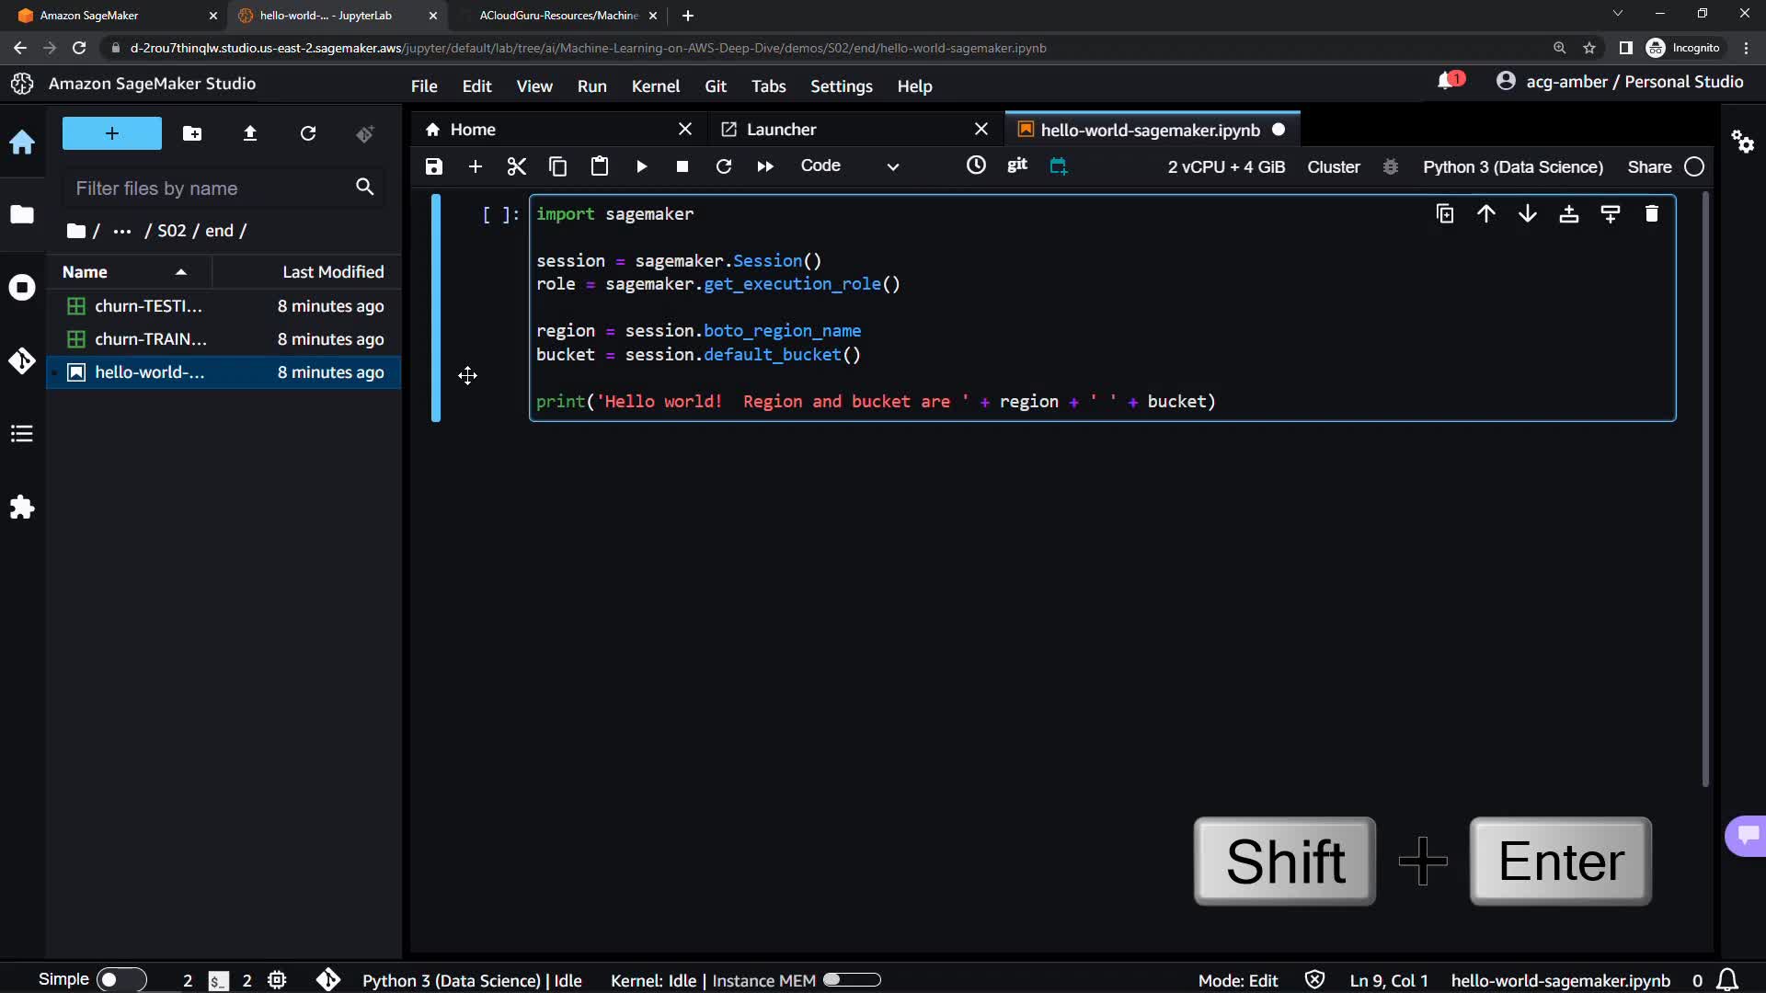The width and height of the screenshot is (1766, 993).
Task: Toggle Instance MEM switch in status bar
Action: [x=851, y=980]
